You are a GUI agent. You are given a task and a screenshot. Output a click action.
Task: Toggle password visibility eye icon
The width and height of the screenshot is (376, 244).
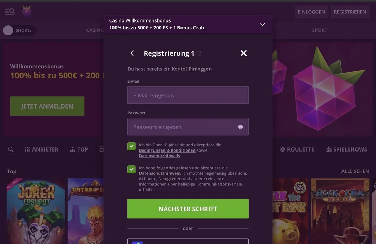coord(240,127)
